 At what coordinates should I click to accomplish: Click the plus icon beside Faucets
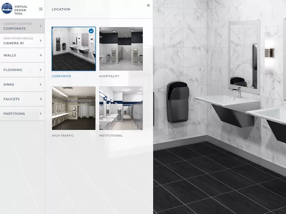(x=41, y=99)
